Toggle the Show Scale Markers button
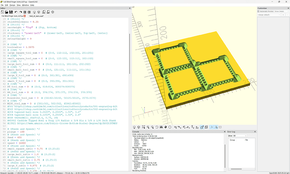290x174 pixels. 216,127
